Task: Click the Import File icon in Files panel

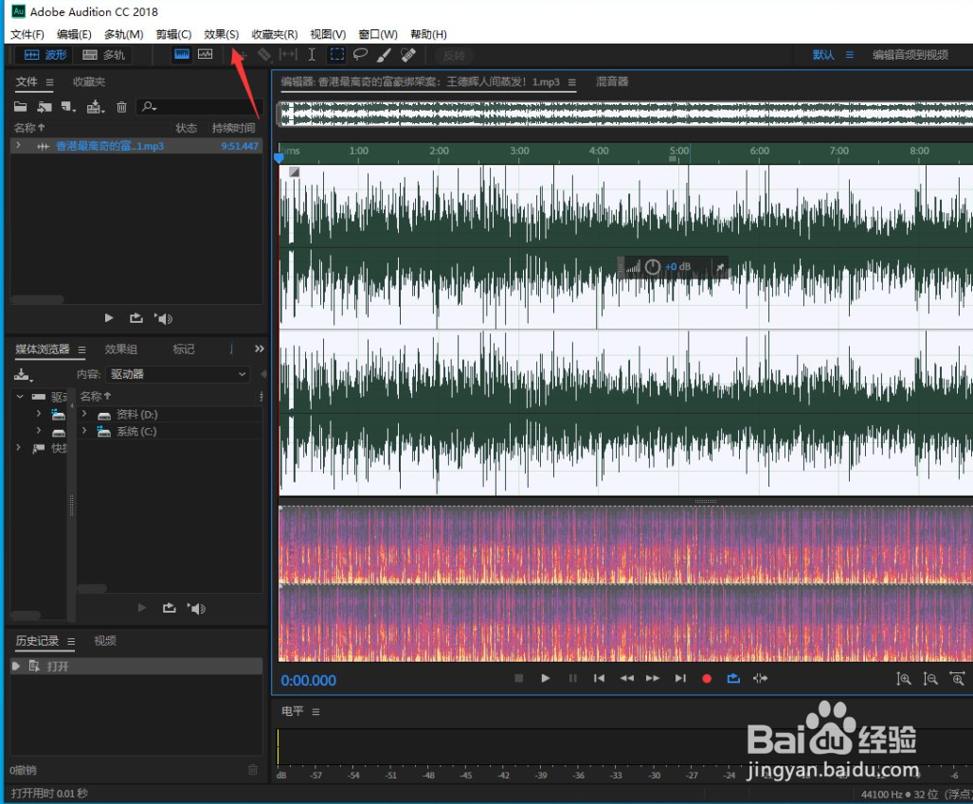Action: pyautogui.click(x=45, y=107)
